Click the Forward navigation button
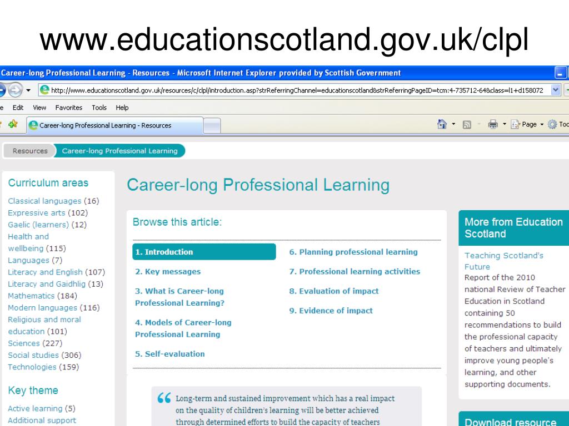The height and width of the screenshot is (426, 569). click(15, 90)
